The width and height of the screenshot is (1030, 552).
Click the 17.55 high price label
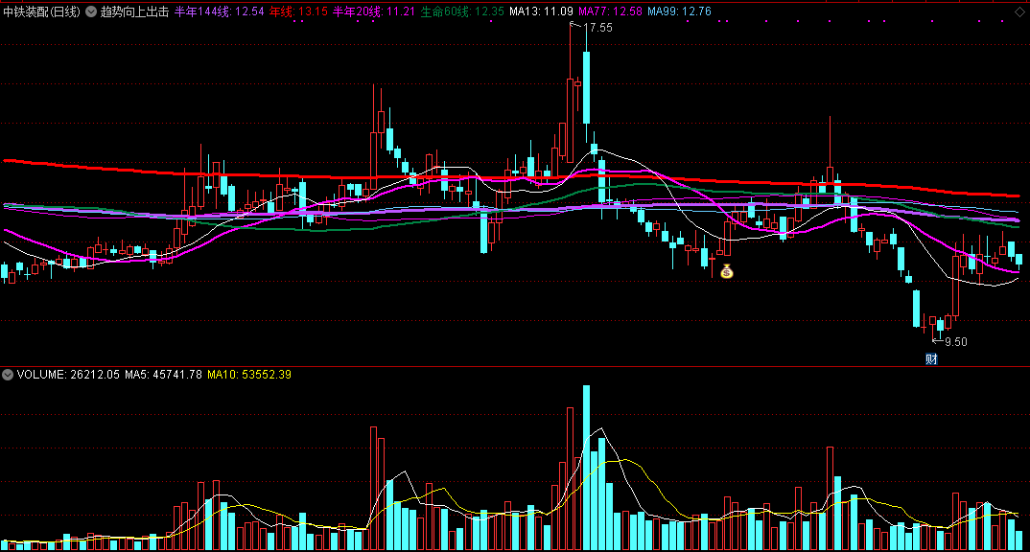597,28
